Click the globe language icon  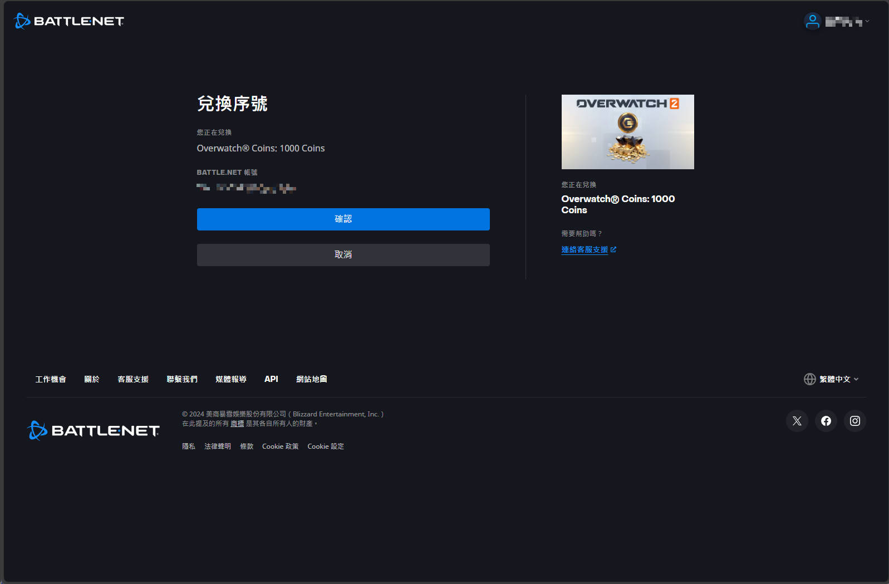click(x=809, y=379)
